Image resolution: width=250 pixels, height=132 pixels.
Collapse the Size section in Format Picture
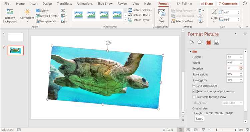tap(190, 52)
